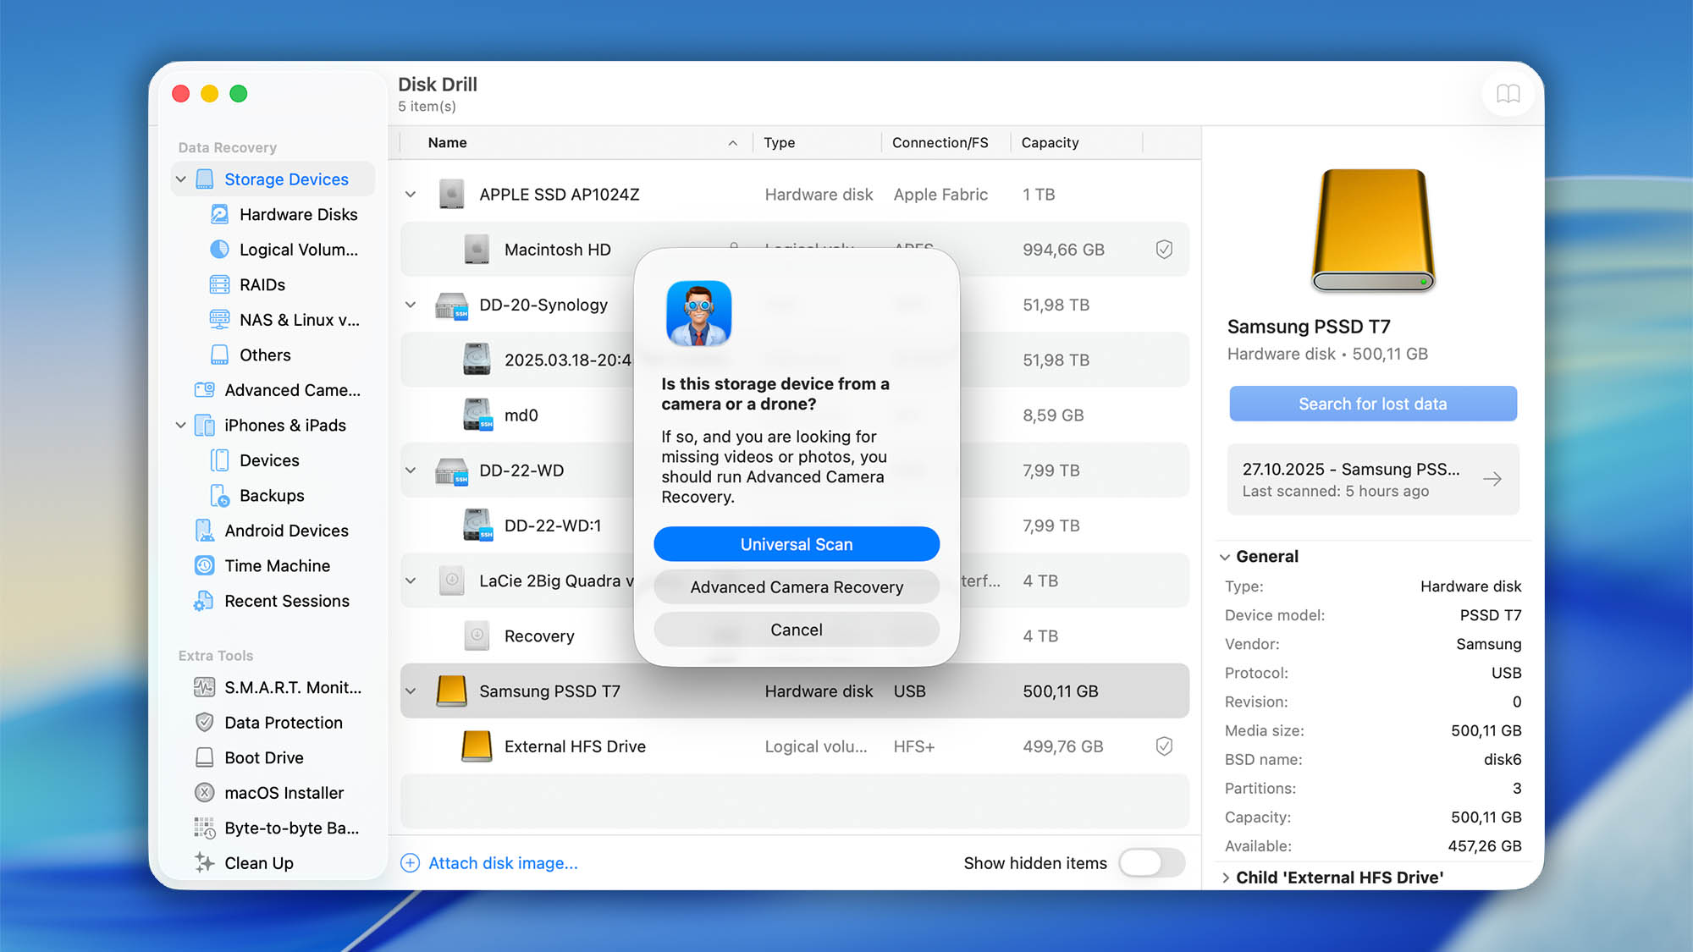Uncheck the External HFS Drive checkmark
Viewport: 1693px width, 952px height.
pos(1164,746)
